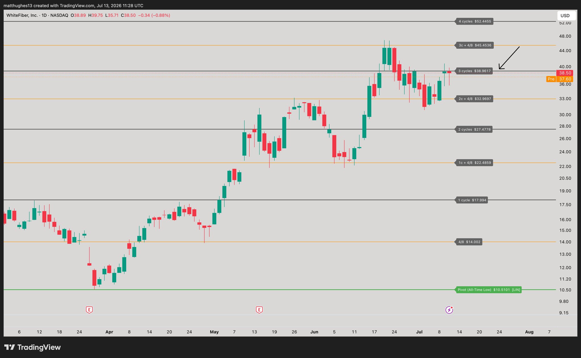Click the Aug label on time axis

tap(529, 332)
